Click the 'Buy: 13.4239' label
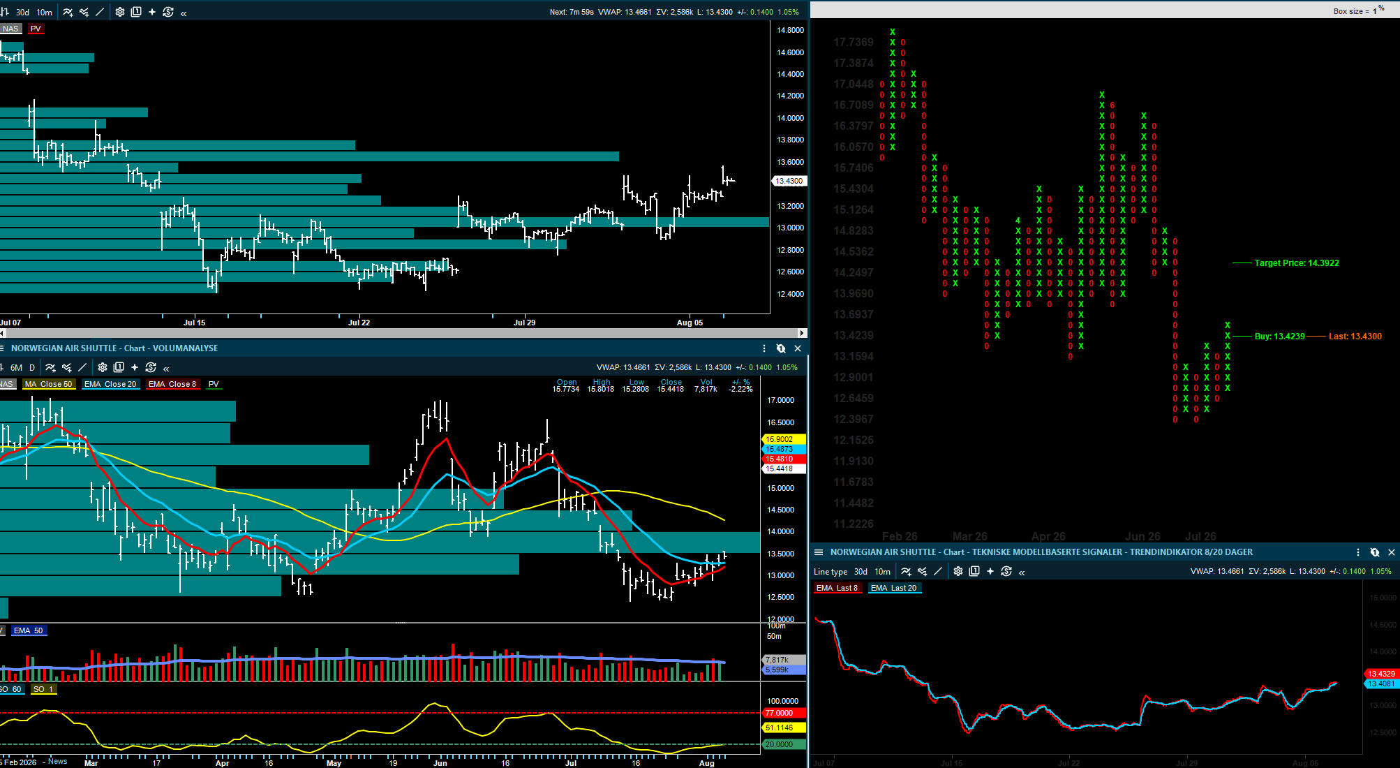1400x768 pixels. (x=1279, y=337)
